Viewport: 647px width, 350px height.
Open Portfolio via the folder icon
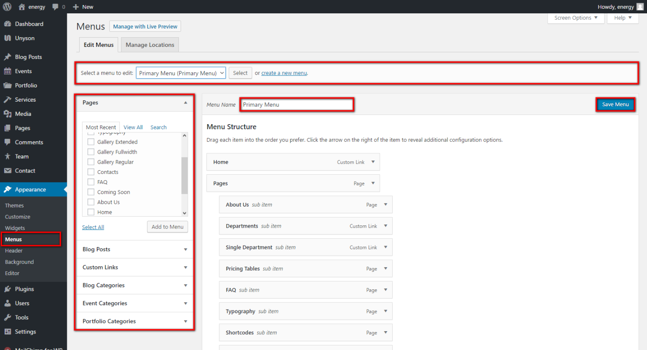[x=7, y=86]
